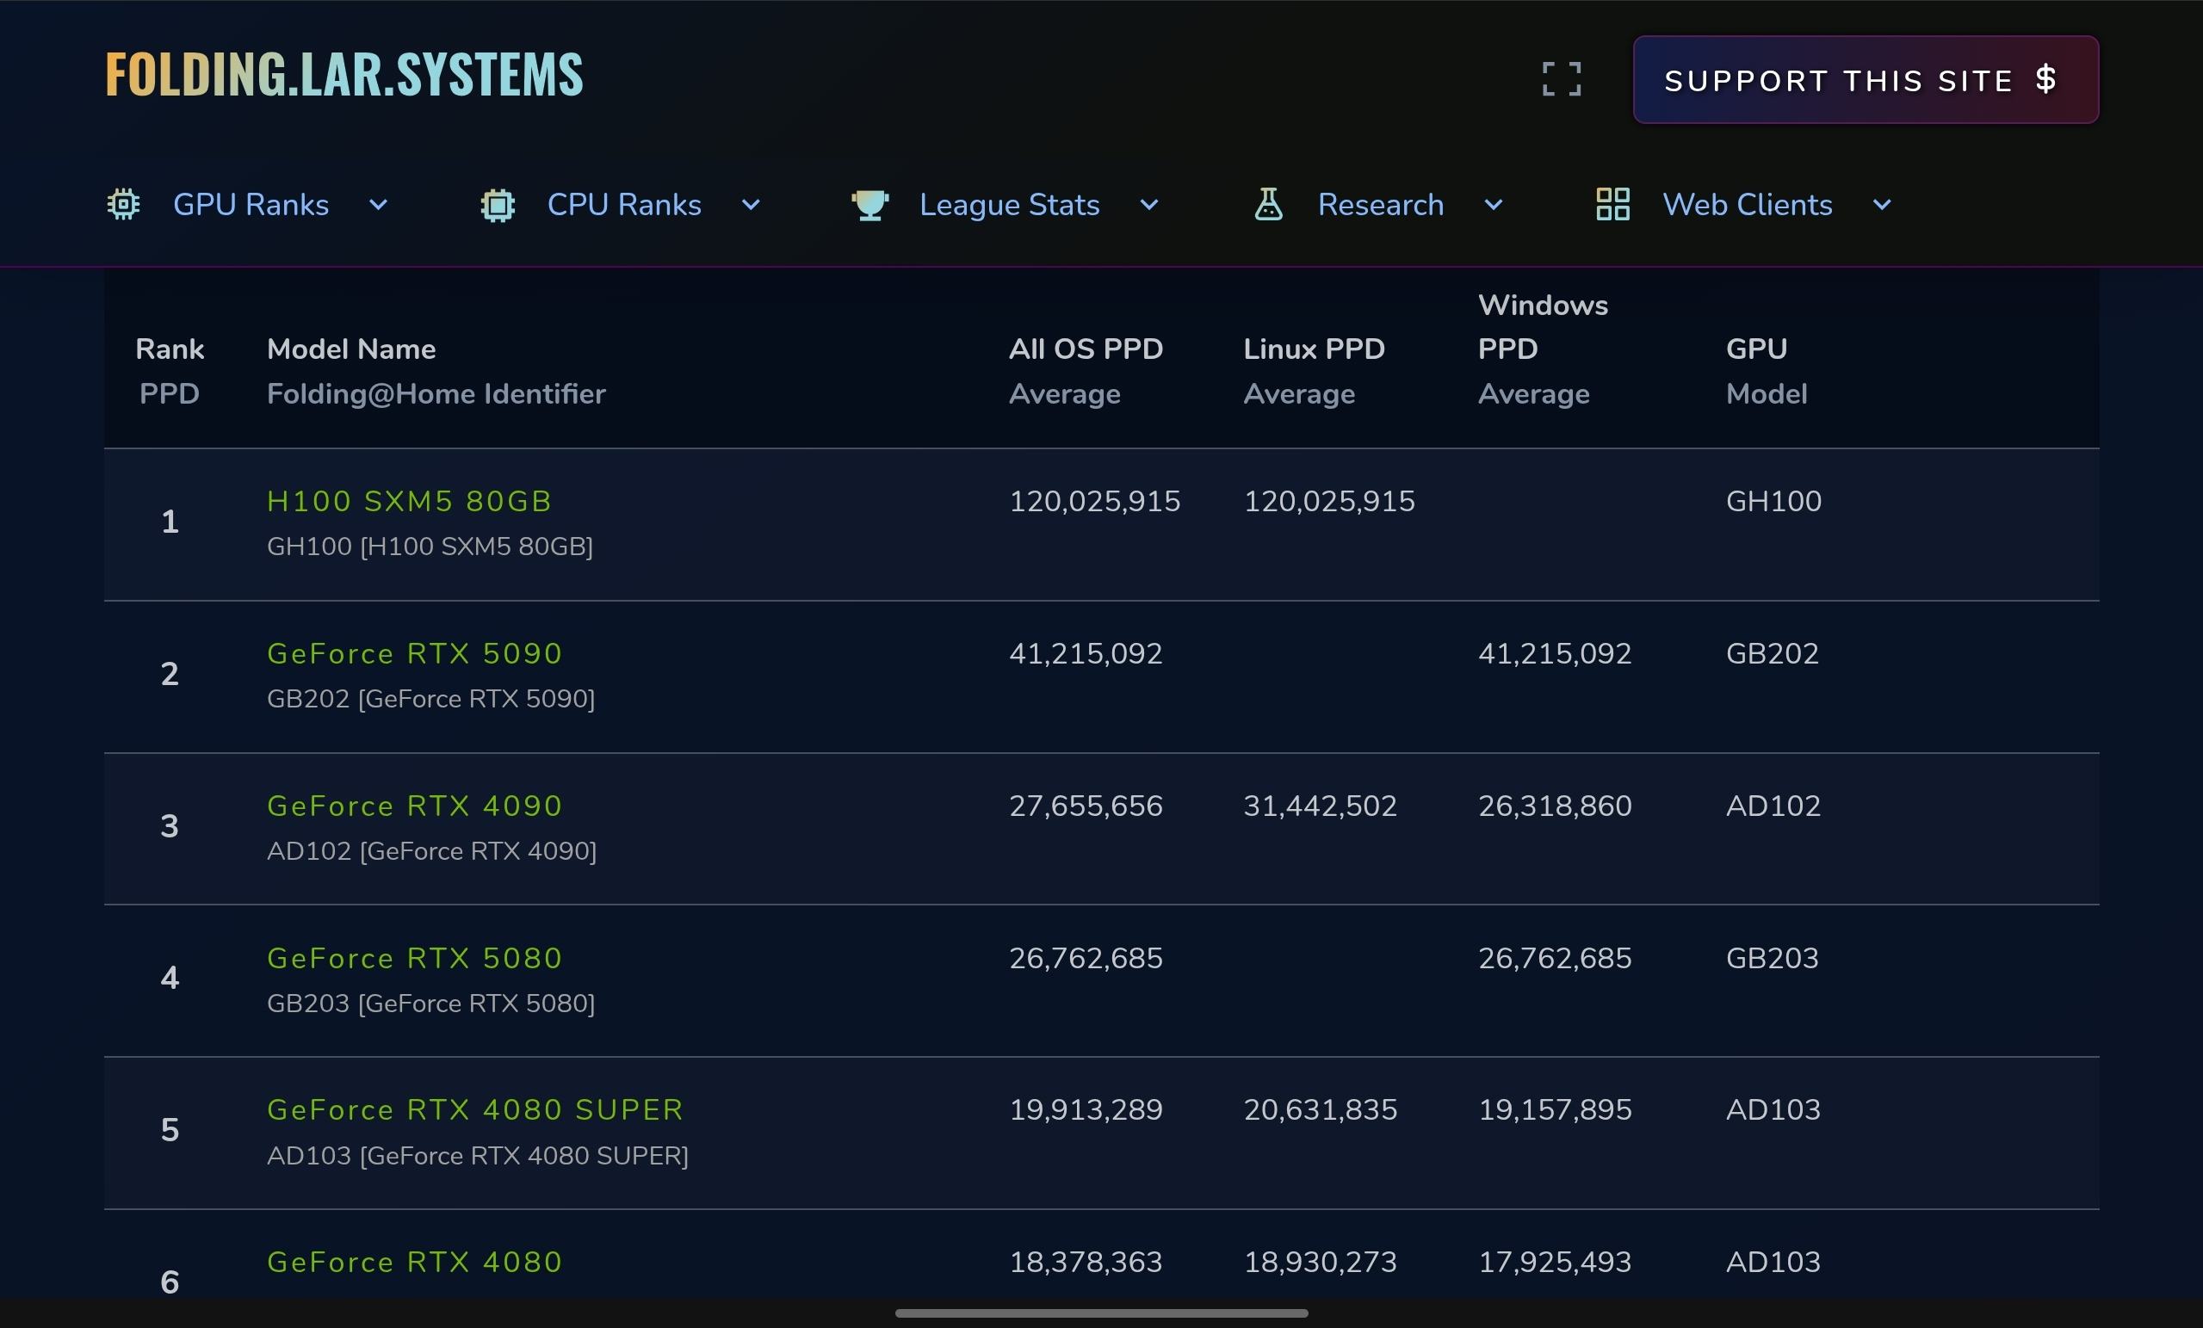Click the League Stats trophy icon

point(870,205)
